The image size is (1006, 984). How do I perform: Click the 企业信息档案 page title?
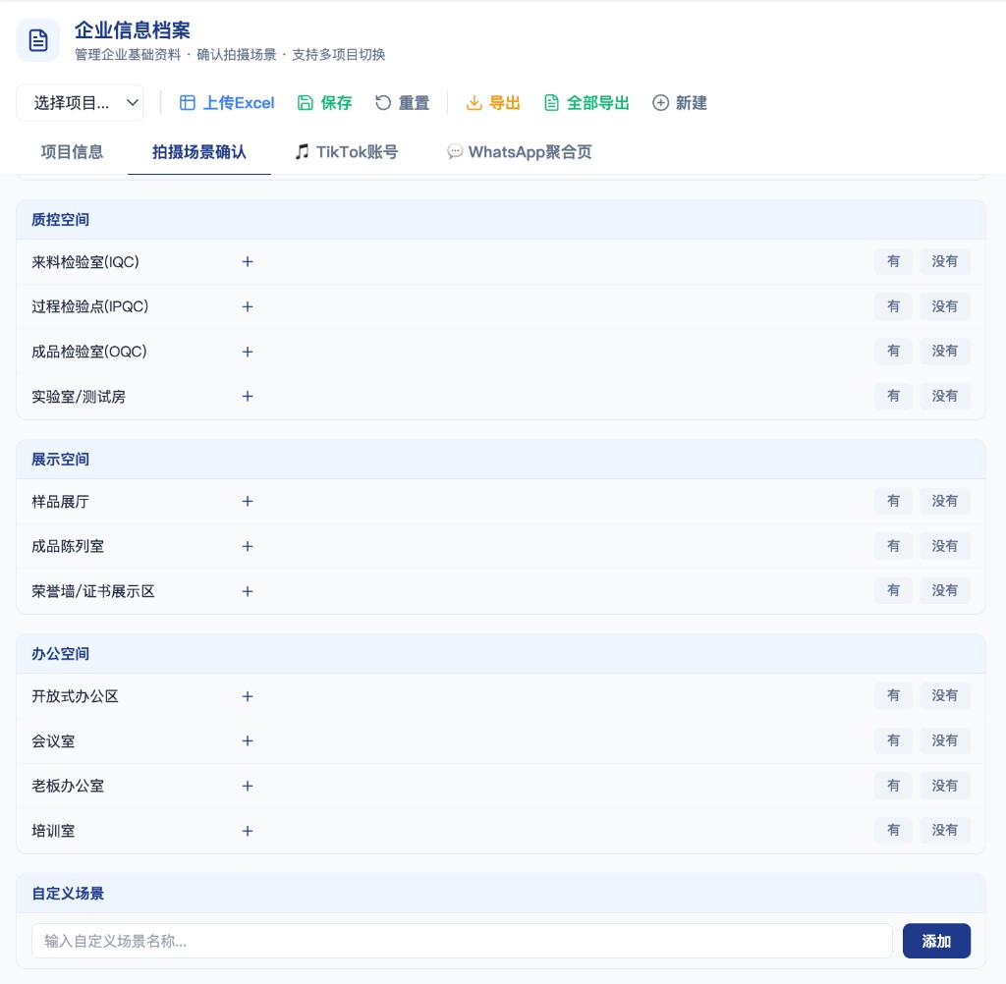click(x=133, y=30)
